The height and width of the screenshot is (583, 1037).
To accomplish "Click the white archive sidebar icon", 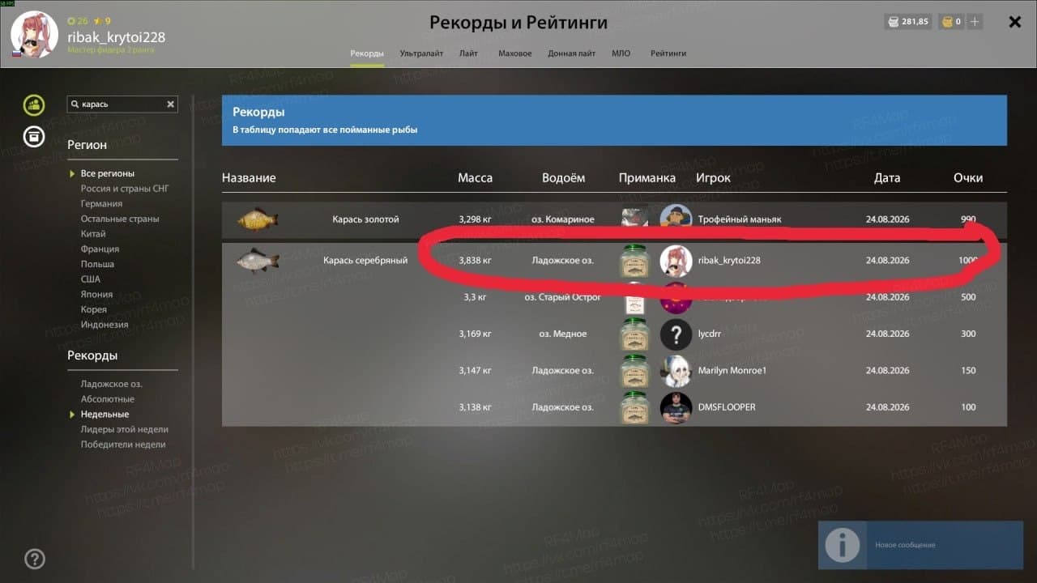I will (x=34, y=136).
